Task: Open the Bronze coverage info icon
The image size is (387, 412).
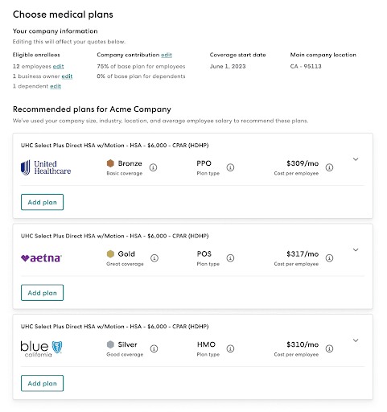Action: click(153, 167)
